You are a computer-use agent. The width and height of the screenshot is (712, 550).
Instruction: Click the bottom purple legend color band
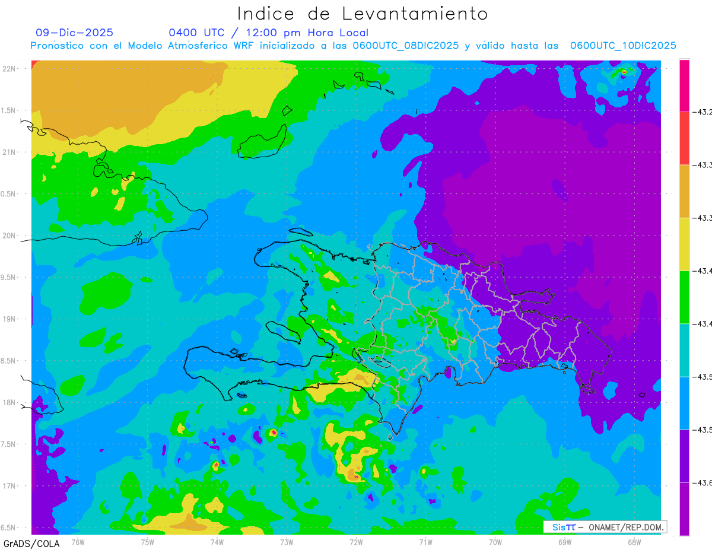click(x=684, y=509)
